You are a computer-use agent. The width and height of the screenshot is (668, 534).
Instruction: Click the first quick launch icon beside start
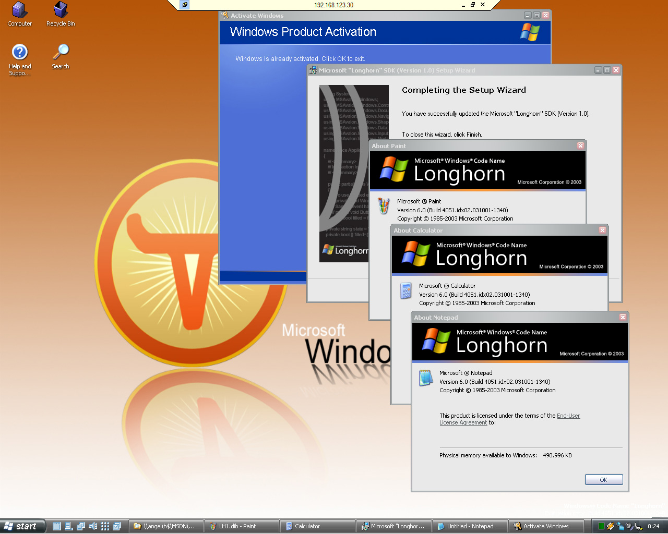57,526
